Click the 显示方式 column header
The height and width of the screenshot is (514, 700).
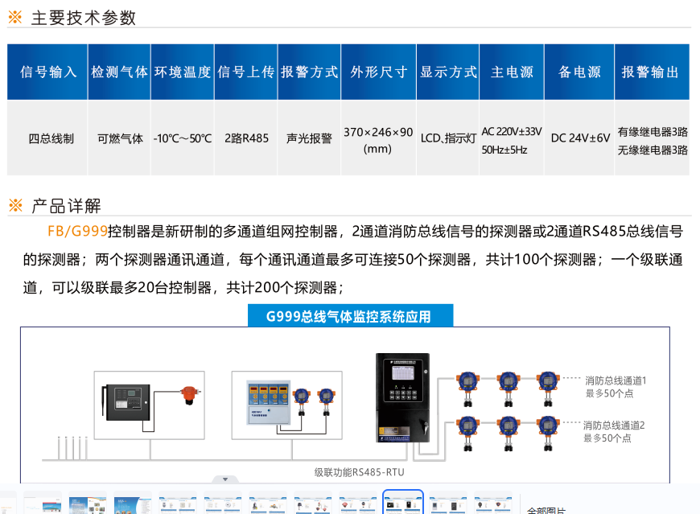coord(448,72)
